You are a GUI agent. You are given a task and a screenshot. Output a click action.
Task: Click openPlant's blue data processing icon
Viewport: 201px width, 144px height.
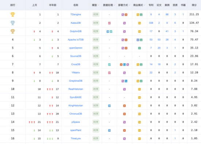pos(109,130)
